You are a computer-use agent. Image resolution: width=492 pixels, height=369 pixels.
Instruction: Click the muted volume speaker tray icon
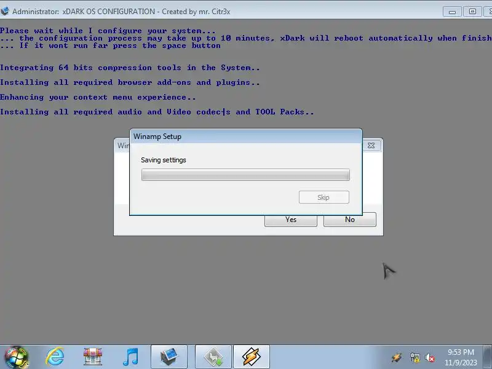click(x=430, y=357)
